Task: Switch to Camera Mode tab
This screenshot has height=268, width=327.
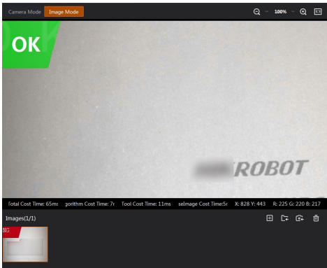Action: point(24,12)
